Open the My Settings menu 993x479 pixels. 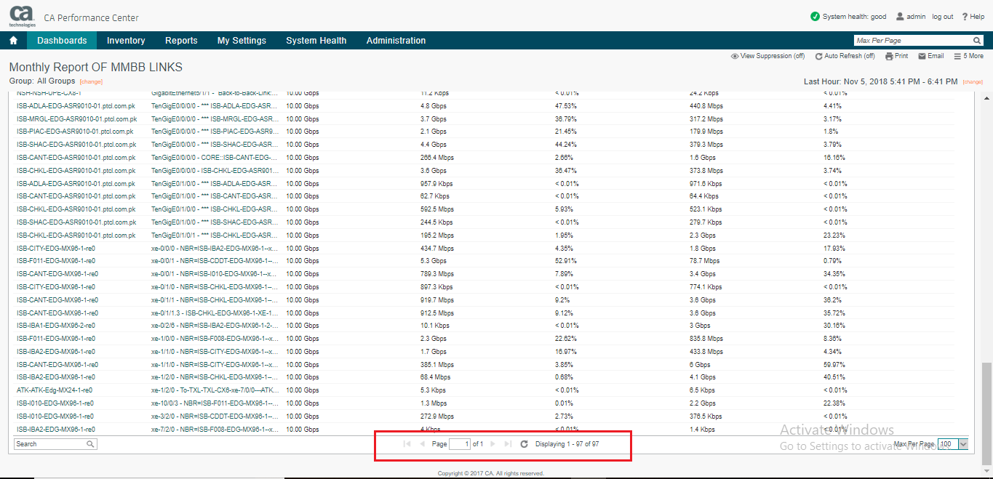[x=242, y=41]
